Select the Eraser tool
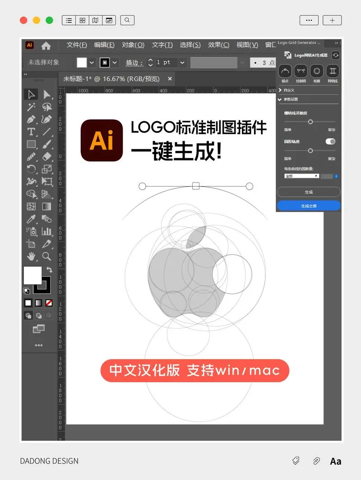361x480 pixels. pos(46,157)
